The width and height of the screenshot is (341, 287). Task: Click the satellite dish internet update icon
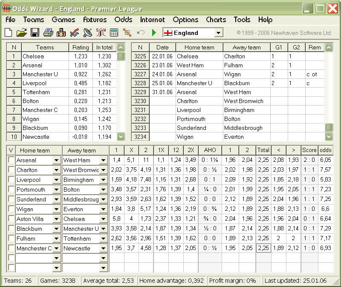[88, 33]
